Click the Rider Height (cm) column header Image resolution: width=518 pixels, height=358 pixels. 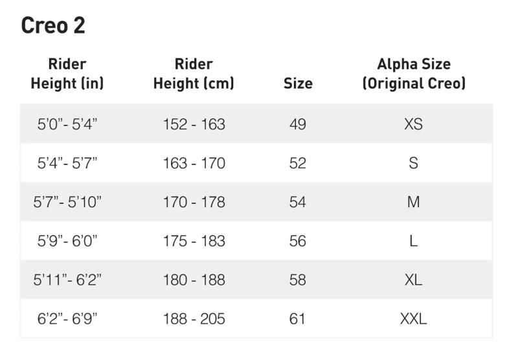point(194,74)
